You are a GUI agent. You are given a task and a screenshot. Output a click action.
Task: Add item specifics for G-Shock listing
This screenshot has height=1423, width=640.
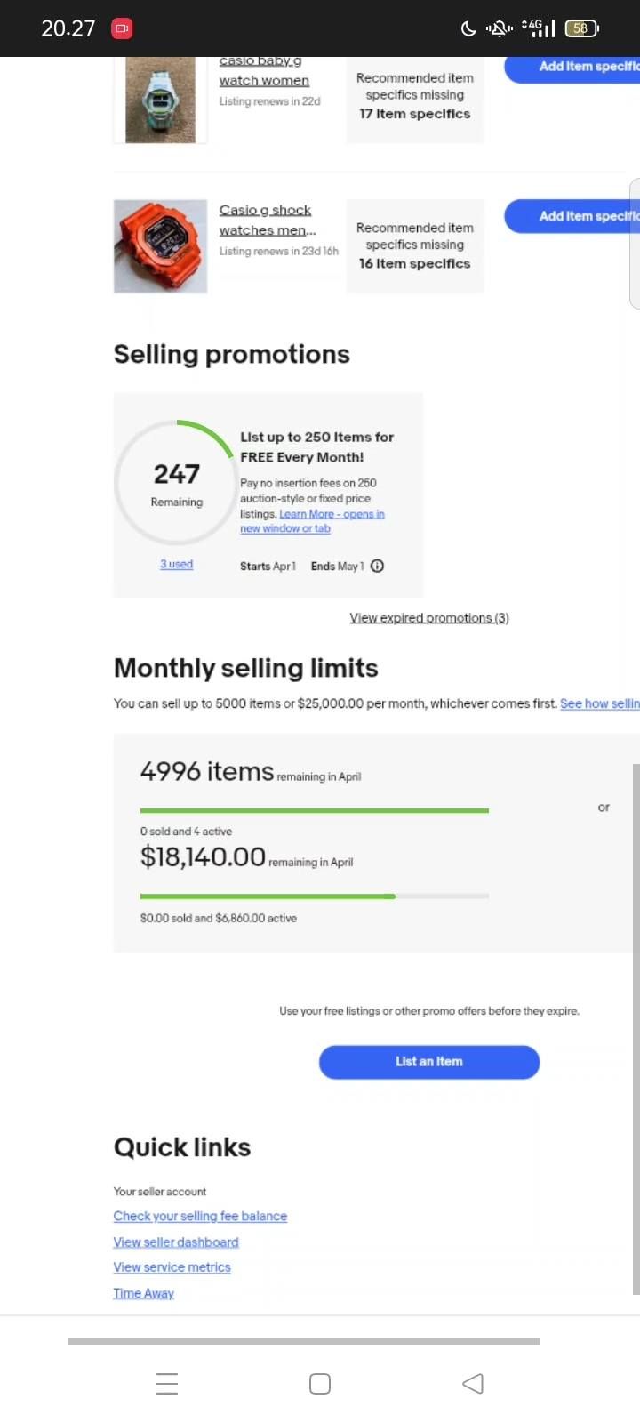[572, 216]
